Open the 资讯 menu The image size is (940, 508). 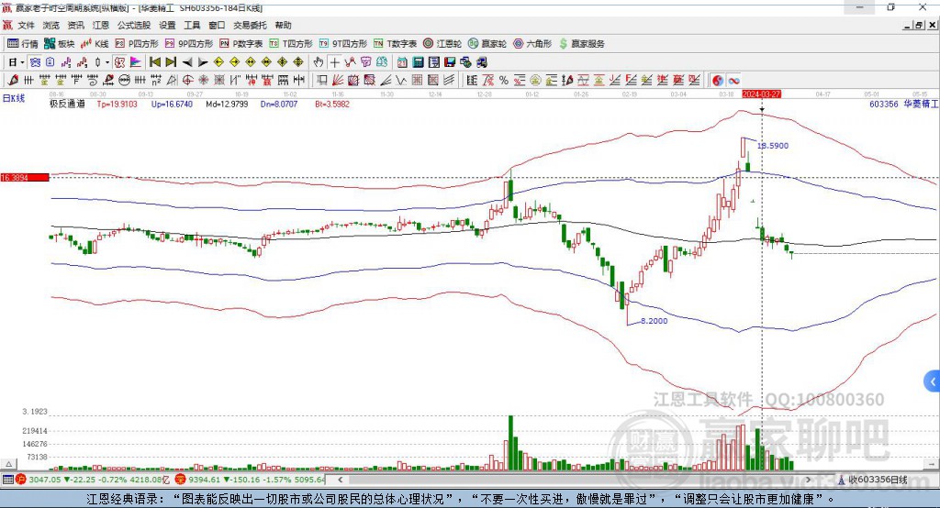tap(75, 25)
